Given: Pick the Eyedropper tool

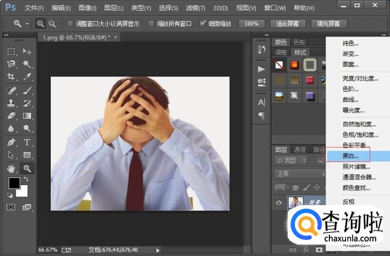Looking at the screenshot, I should pyautogui.click(x=27, y=77).
